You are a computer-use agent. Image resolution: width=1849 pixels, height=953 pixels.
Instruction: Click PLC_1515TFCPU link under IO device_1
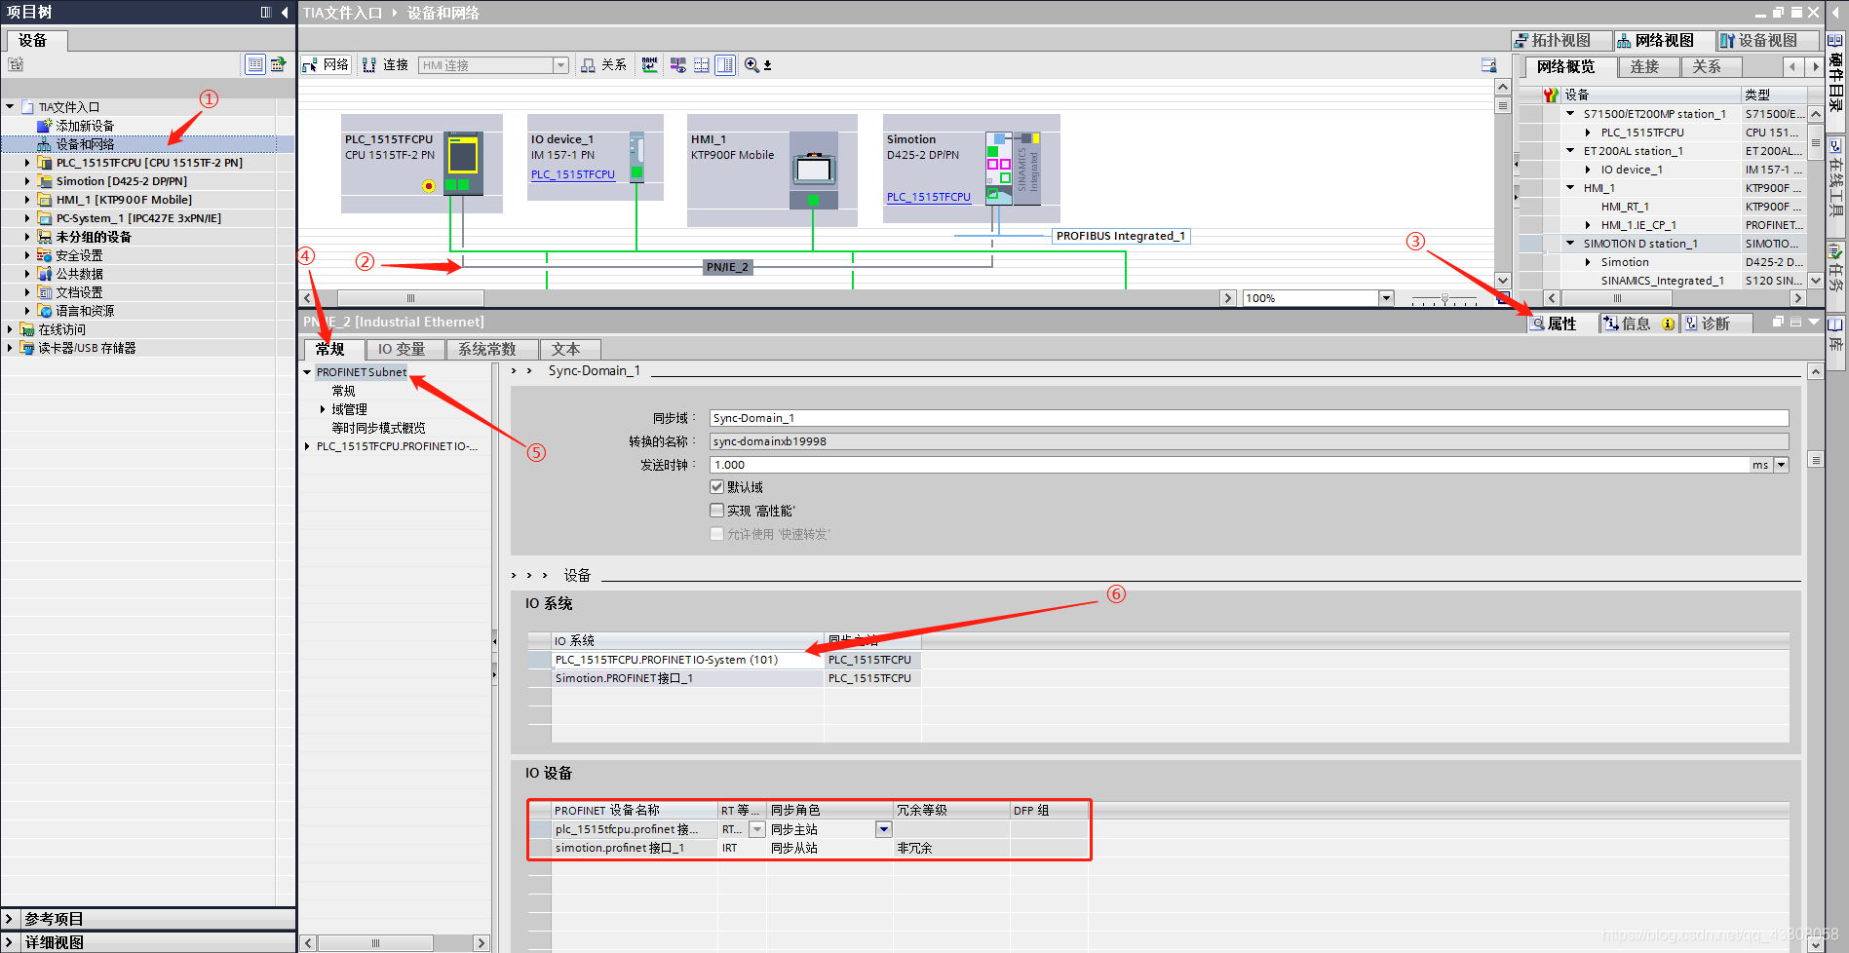(x=573, y=174)
